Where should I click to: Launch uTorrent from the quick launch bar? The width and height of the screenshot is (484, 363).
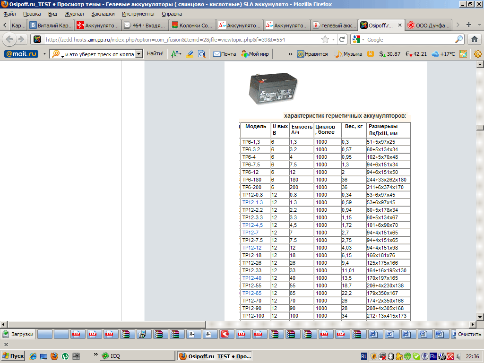tap(65, 356)
